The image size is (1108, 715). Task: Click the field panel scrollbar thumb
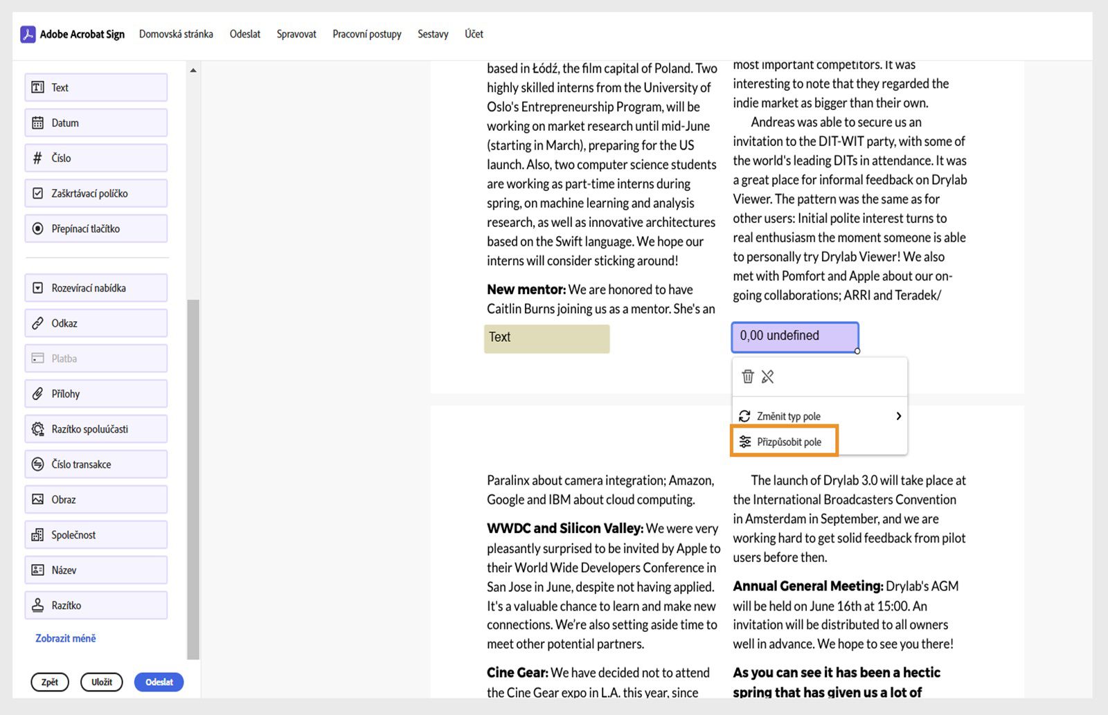193,479
